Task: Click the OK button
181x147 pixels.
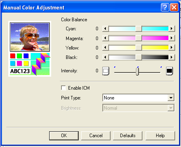Action: 64,136
